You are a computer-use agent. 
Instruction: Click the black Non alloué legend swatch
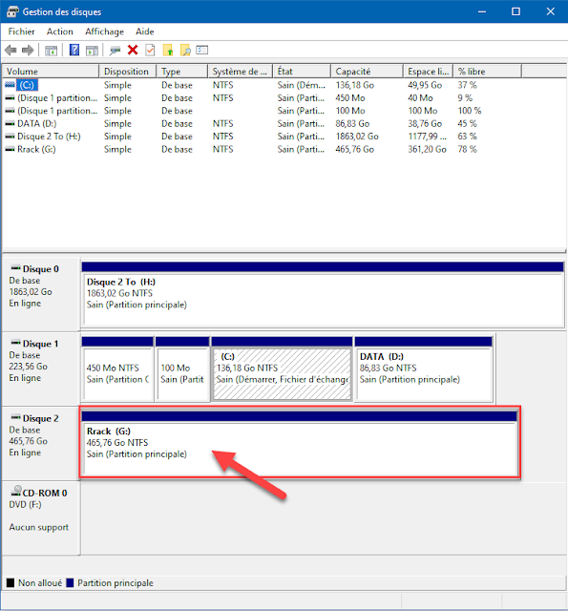tap(11, 583)
